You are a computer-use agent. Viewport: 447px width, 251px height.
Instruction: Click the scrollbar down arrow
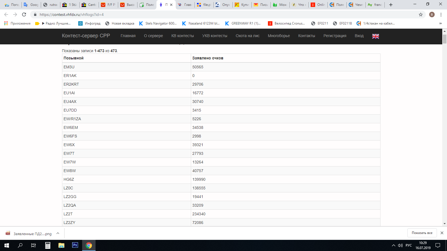point(444,224)
